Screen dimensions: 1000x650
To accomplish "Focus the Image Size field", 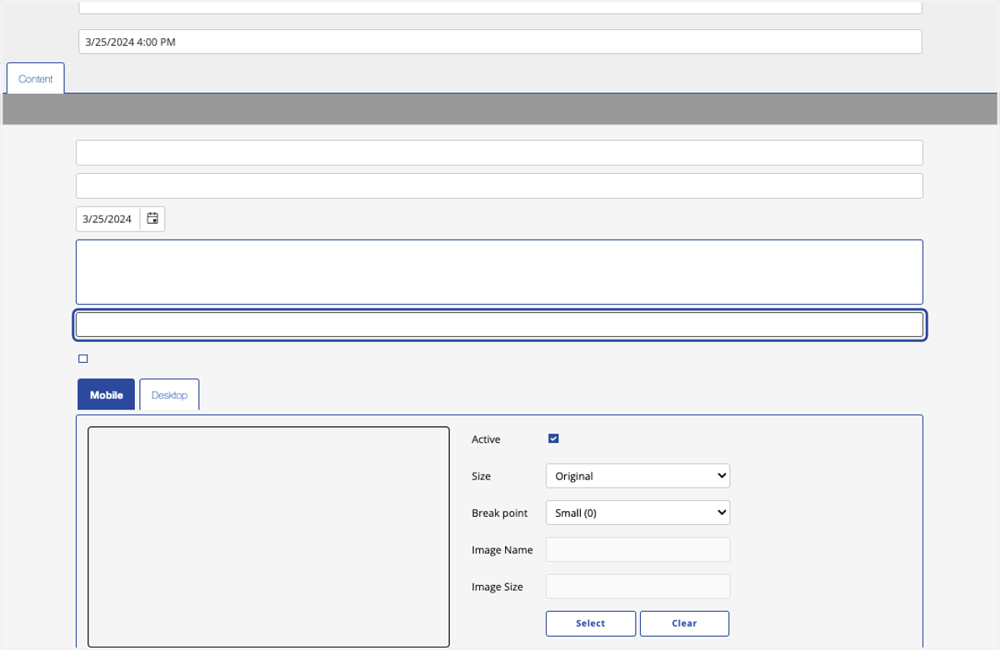I will (x=637, y=586).
